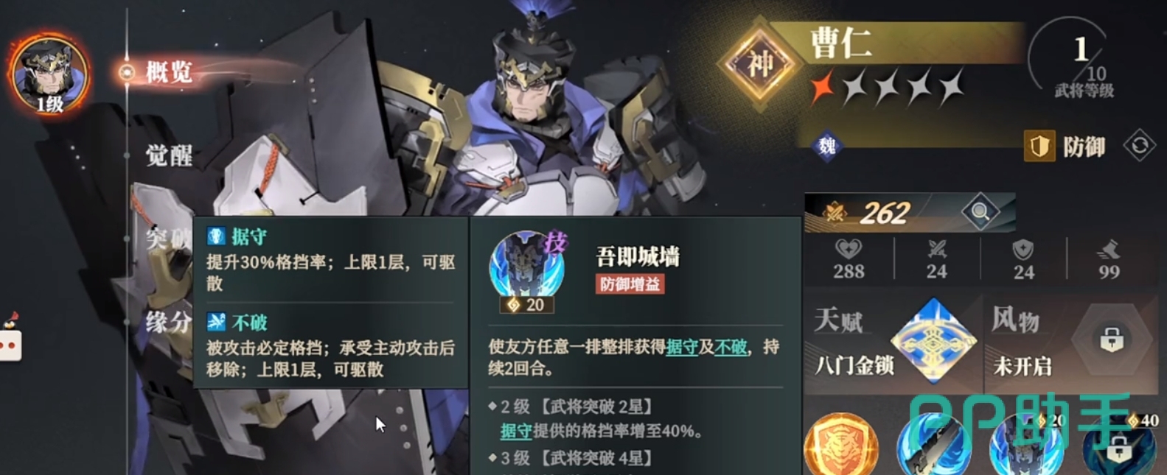Open the 概览 overview tab
Viewport: 1167px width, 475px height.
coord(169,72)
